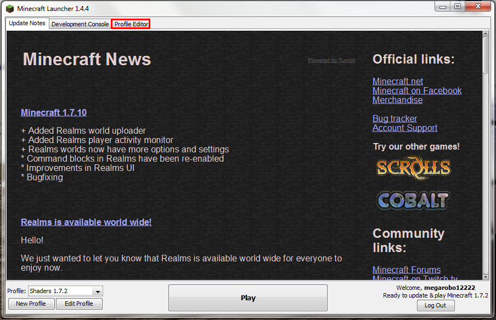
Task: Click the Minecraft launcher grass block icon
Action: point(10,9)
